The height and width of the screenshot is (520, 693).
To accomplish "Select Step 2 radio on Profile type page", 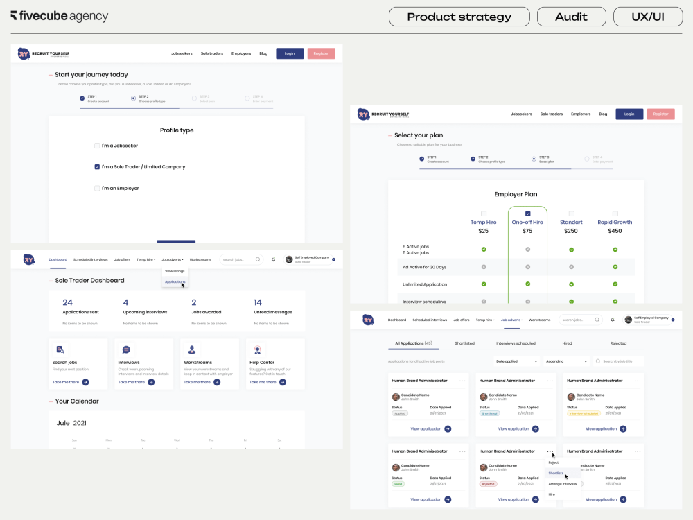I will [133, 98].
